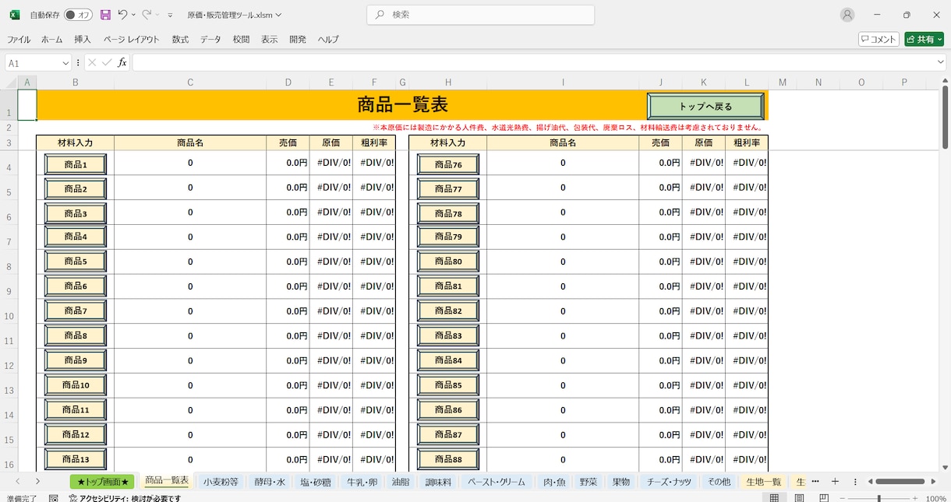Screen dimensions: 951x502
Task: Open the 数式 menu tab
Action: (181, 40)
